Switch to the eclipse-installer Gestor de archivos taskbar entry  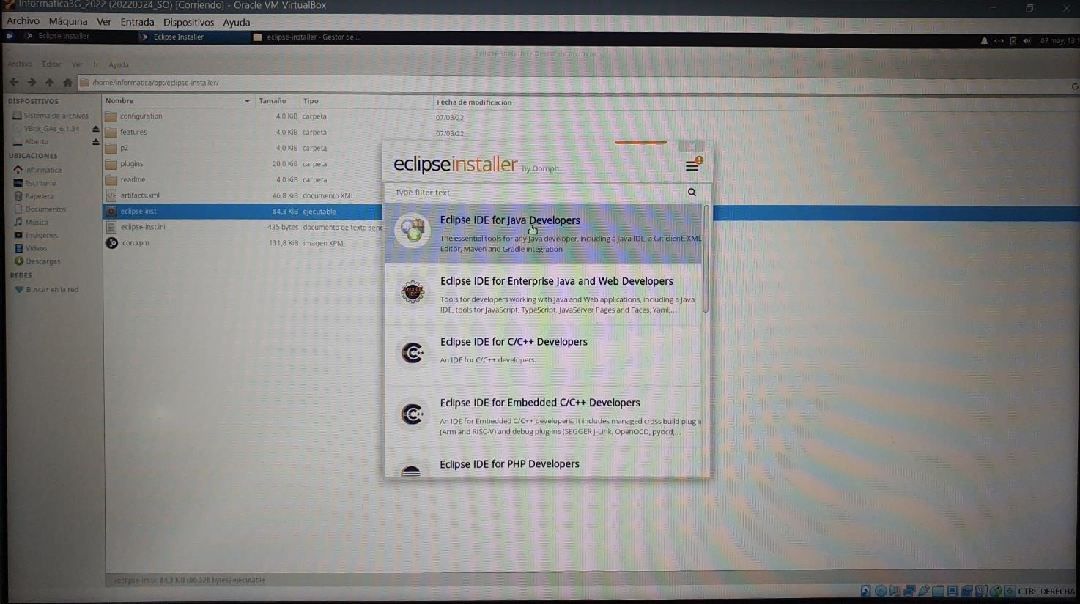(308, 37)
